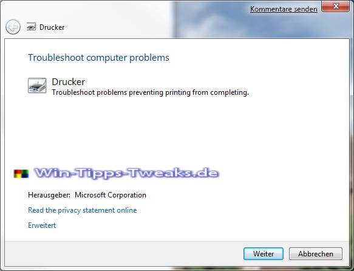The image size is (354, 271).
Task: Continue with the Weiter button
Action: [x=264, y=254]
